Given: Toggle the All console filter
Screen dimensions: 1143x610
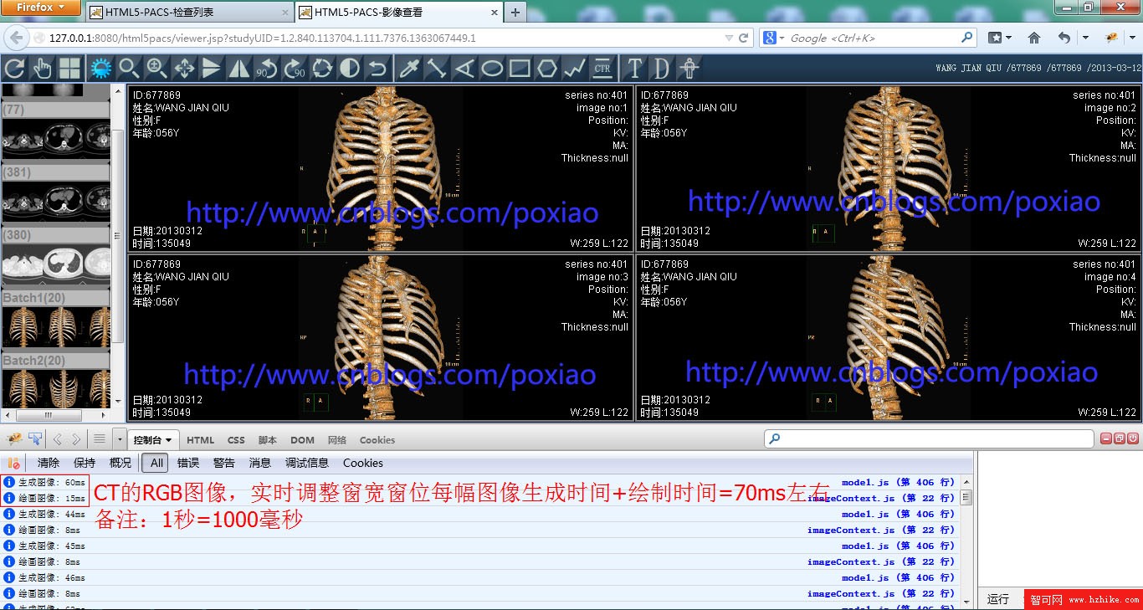Looking at the screenshot, I should (156, 463).
